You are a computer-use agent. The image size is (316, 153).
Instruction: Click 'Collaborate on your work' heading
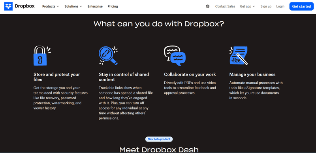pos(190,74)
